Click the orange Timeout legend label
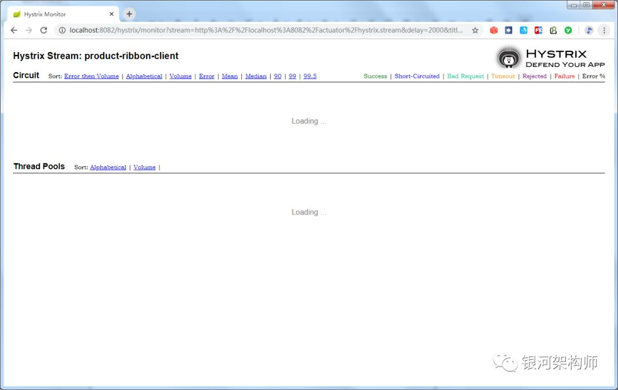 pos(503,77)
